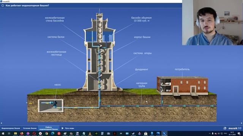
Task: Open Steam from the taskbar
Action: click(x=133, y=133)
